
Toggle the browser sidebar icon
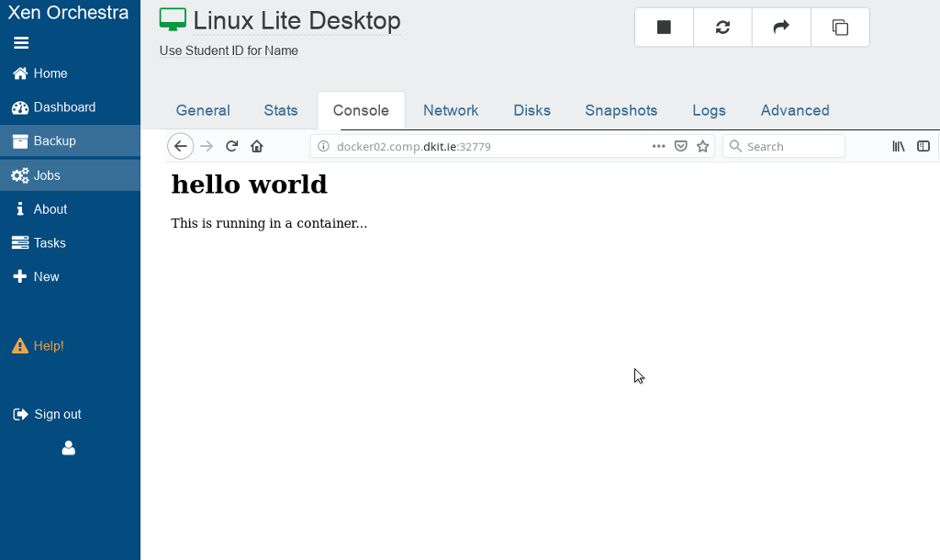click(x=923, y=146)
